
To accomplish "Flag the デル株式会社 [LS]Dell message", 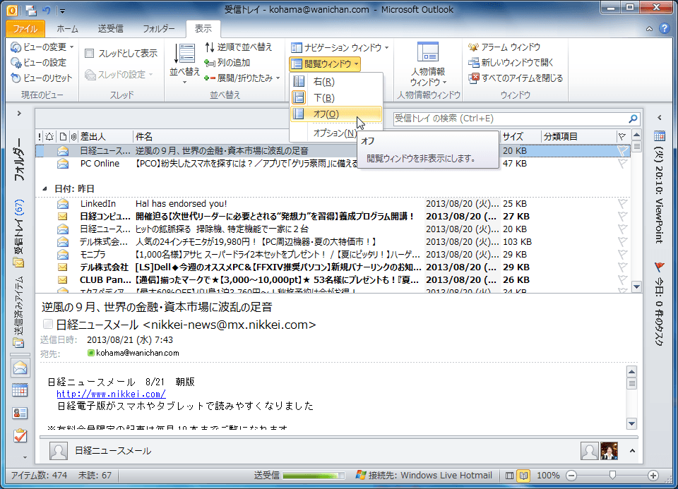I will click(622, 267).
